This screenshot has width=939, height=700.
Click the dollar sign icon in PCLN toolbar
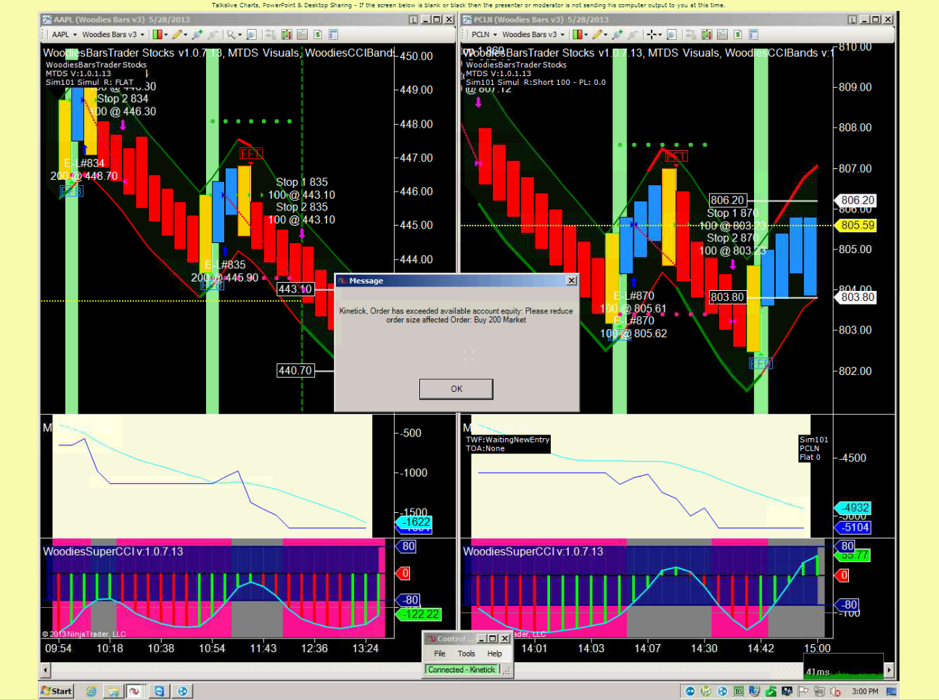click(738, 34)
